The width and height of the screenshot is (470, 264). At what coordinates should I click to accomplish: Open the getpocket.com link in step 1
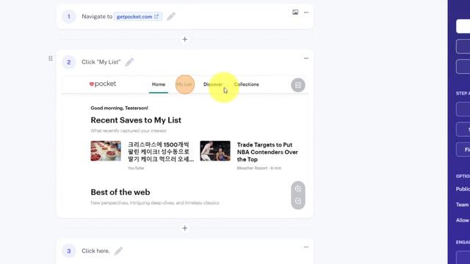[137, 16]
